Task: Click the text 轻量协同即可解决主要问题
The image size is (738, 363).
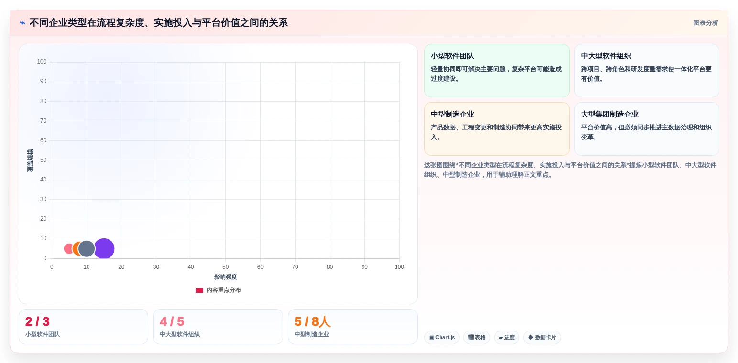Action: (x=469, y=69)
